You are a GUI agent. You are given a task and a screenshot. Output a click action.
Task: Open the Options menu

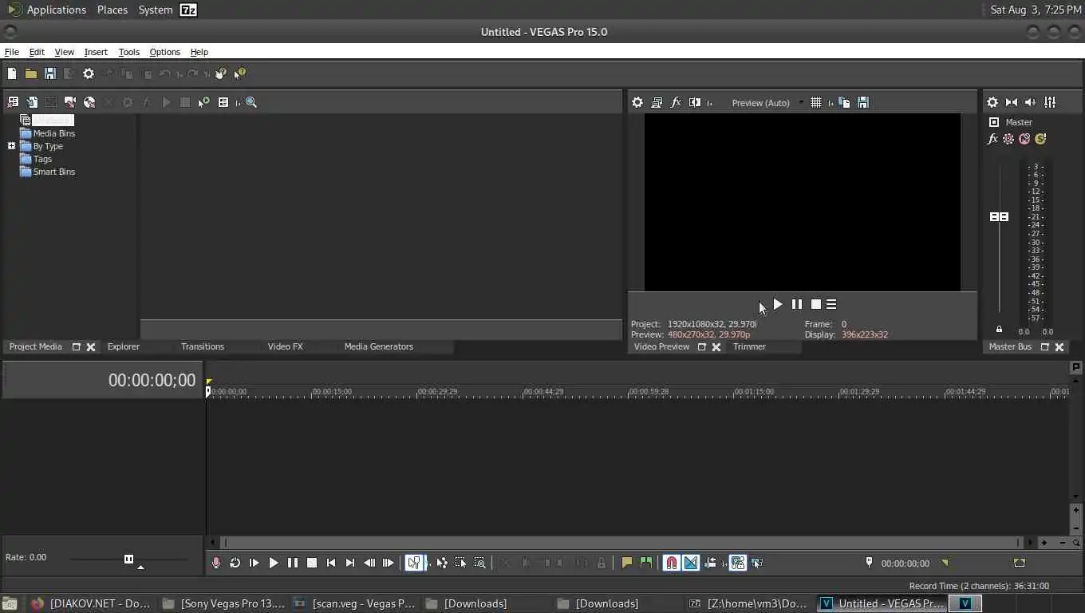pos(165,52)
